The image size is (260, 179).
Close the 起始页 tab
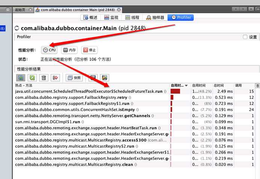[30, 10]
